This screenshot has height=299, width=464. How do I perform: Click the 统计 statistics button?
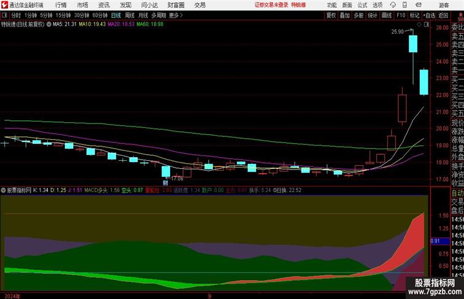coord(373,15)
